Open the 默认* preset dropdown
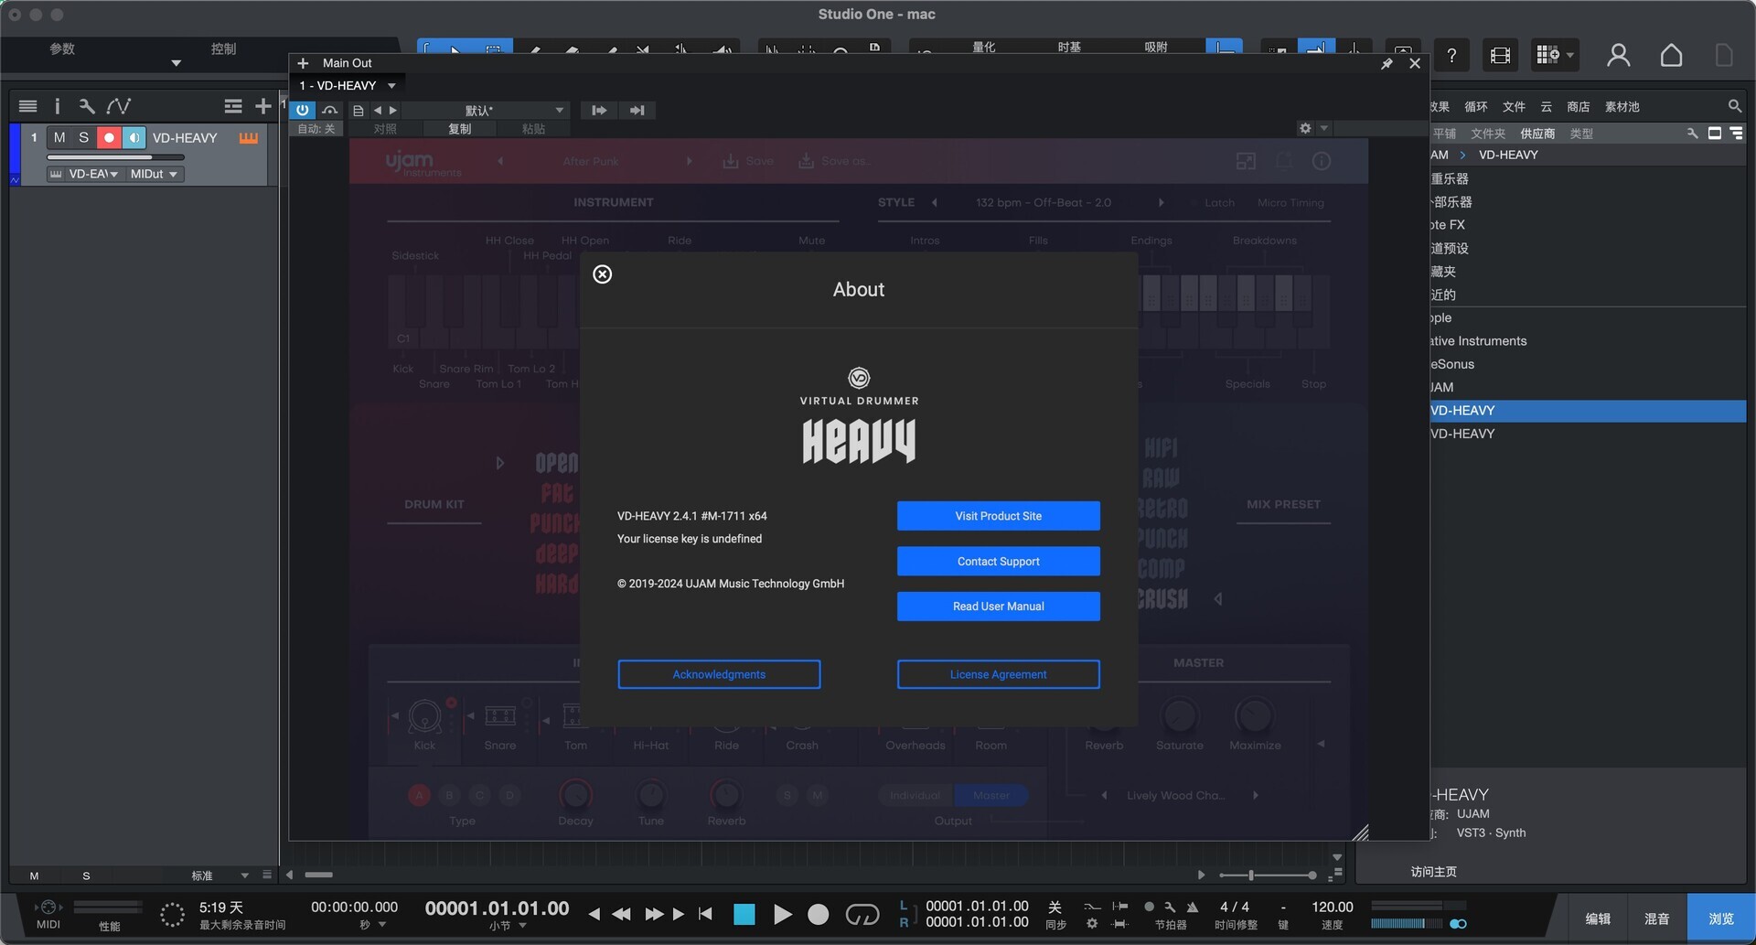Image resolution: width=1756 pixels, height=945 pixels. [485, 111]
